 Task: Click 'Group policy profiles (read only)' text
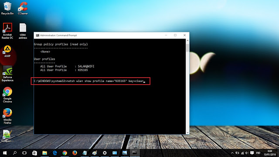point(61,44)
